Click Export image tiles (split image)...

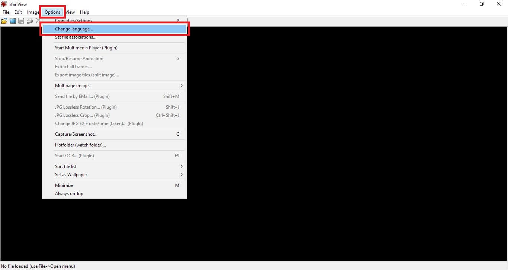(x=115, y=75)
